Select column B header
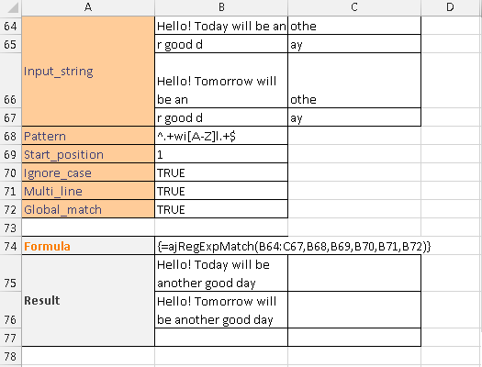 (221, 7)
